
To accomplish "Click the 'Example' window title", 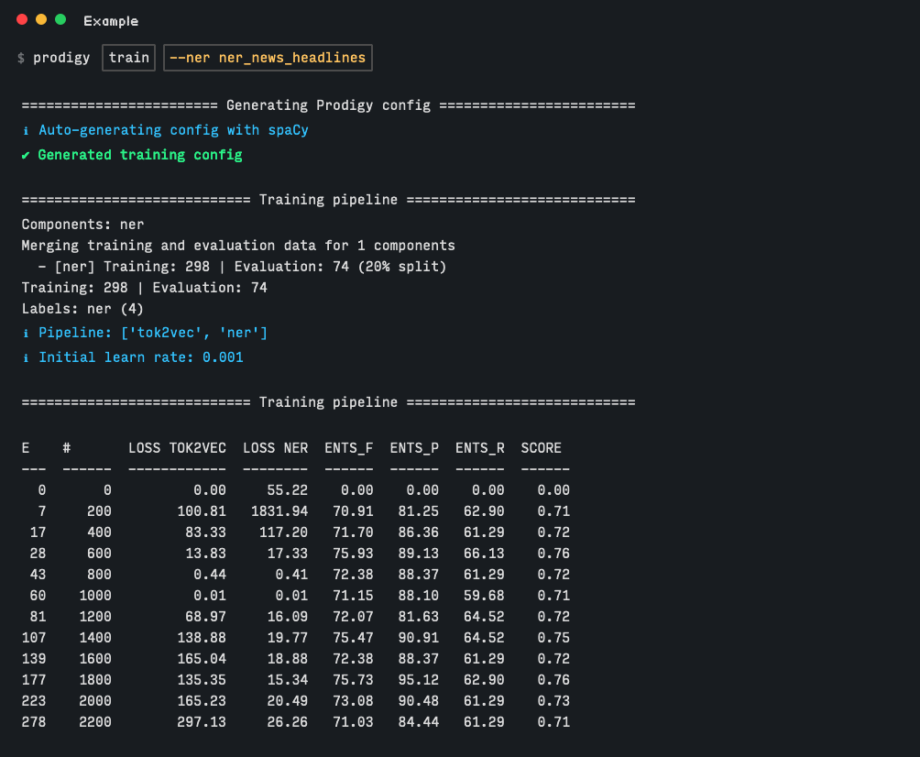I will [111, 21].
